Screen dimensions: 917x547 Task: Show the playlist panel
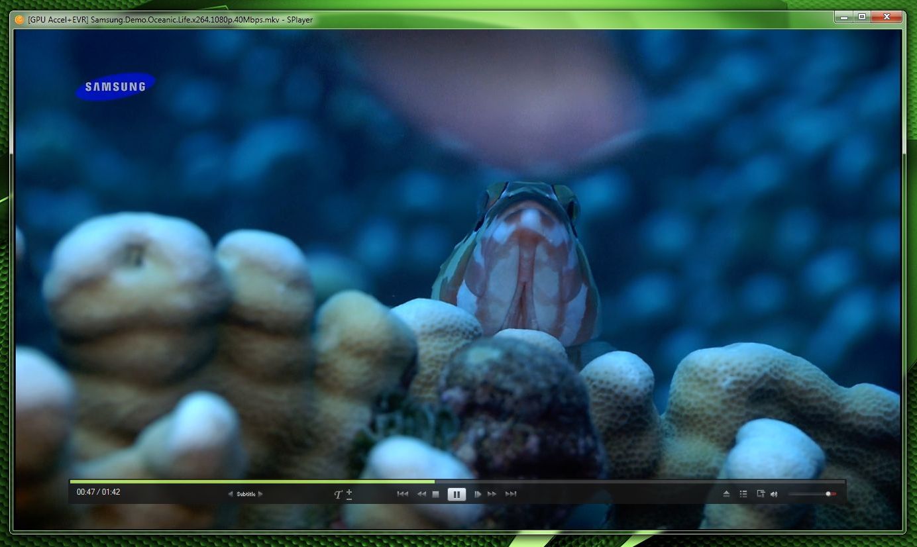click(743, 494)
